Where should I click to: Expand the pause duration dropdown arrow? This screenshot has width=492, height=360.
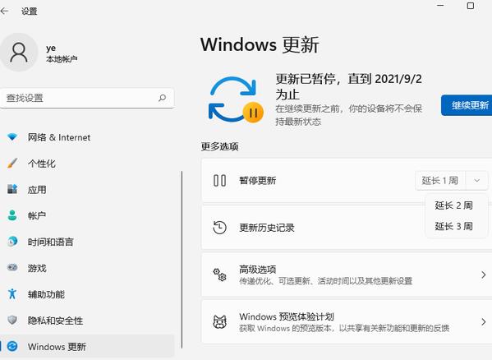point(477,181)
